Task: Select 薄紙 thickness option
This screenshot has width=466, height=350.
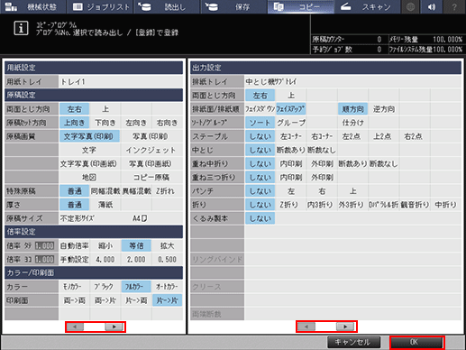Action: (x=105, y=205)
